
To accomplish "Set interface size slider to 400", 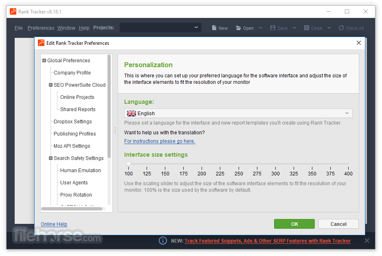I will click(348, 164).
